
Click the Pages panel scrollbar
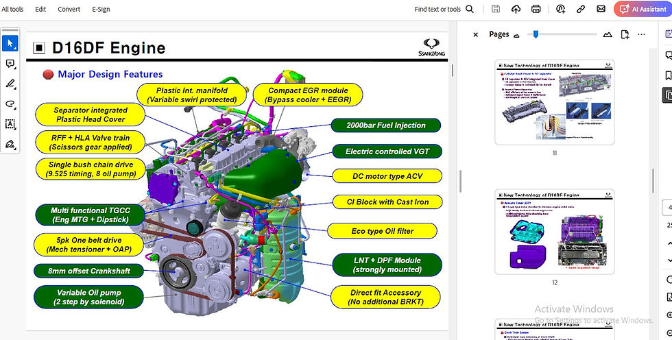pos(653,181)
